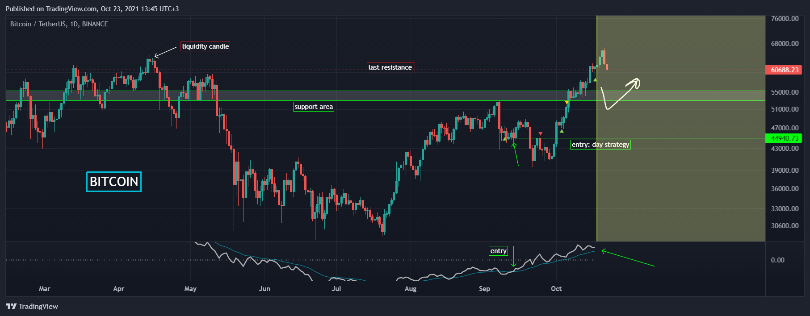Click the 'Jun' time axis label

tap(264, 289)
